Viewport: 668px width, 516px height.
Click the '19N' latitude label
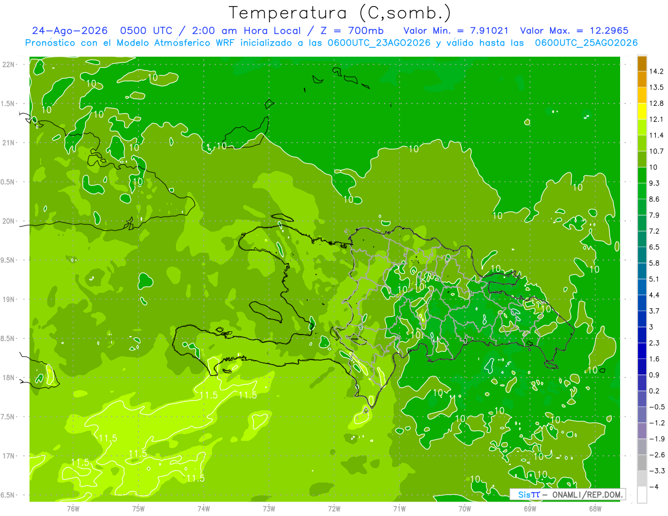pyautogui.click(x=8, y=299)
